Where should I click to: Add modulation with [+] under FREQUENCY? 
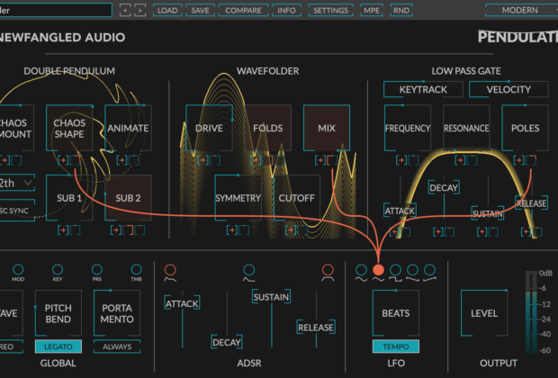point(401,160)
